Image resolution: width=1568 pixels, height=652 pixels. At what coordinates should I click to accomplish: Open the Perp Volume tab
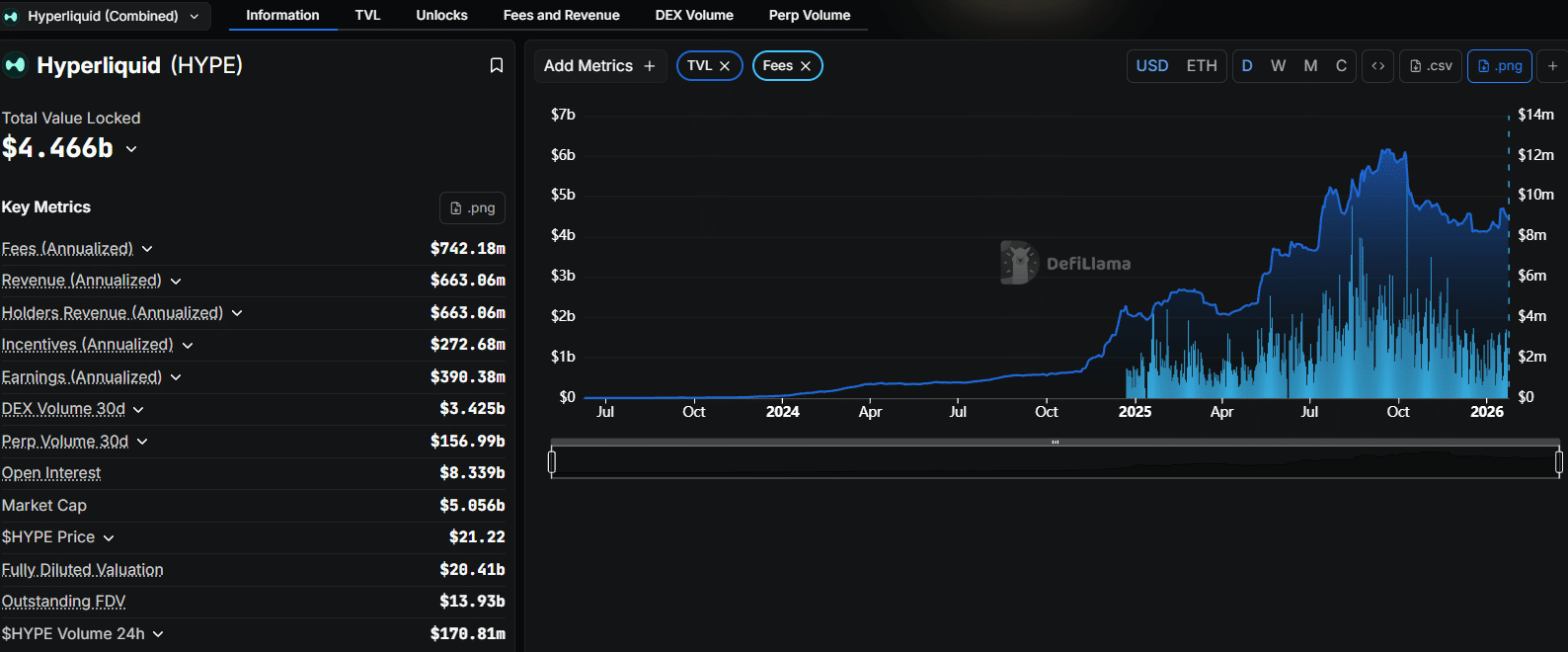(x=809, y=16)
